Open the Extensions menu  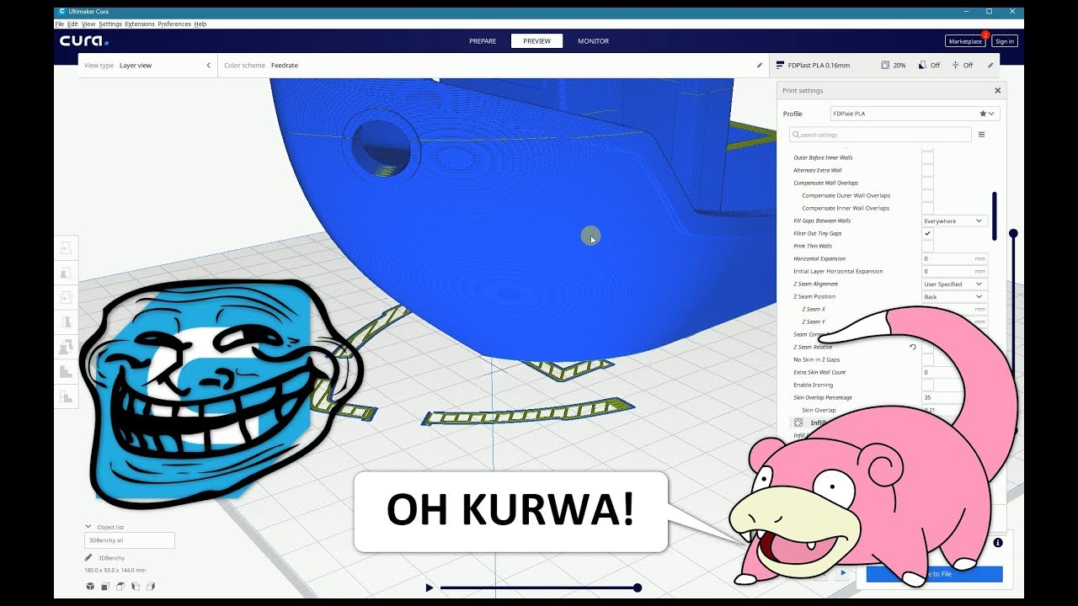click(x=140, y=24)
